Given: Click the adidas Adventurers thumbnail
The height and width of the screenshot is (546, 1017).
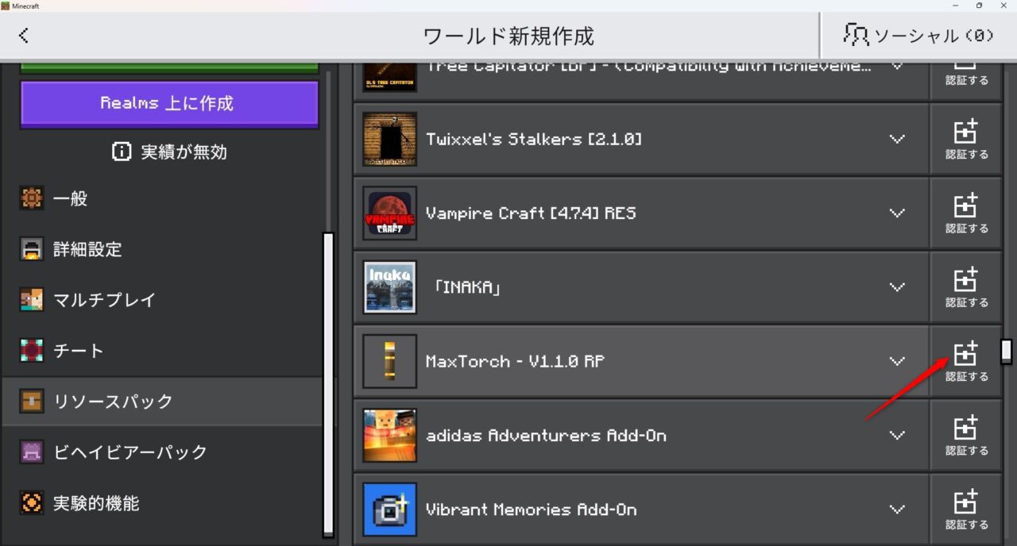Looking at the screenshot, I should click(x=389, y=436).
